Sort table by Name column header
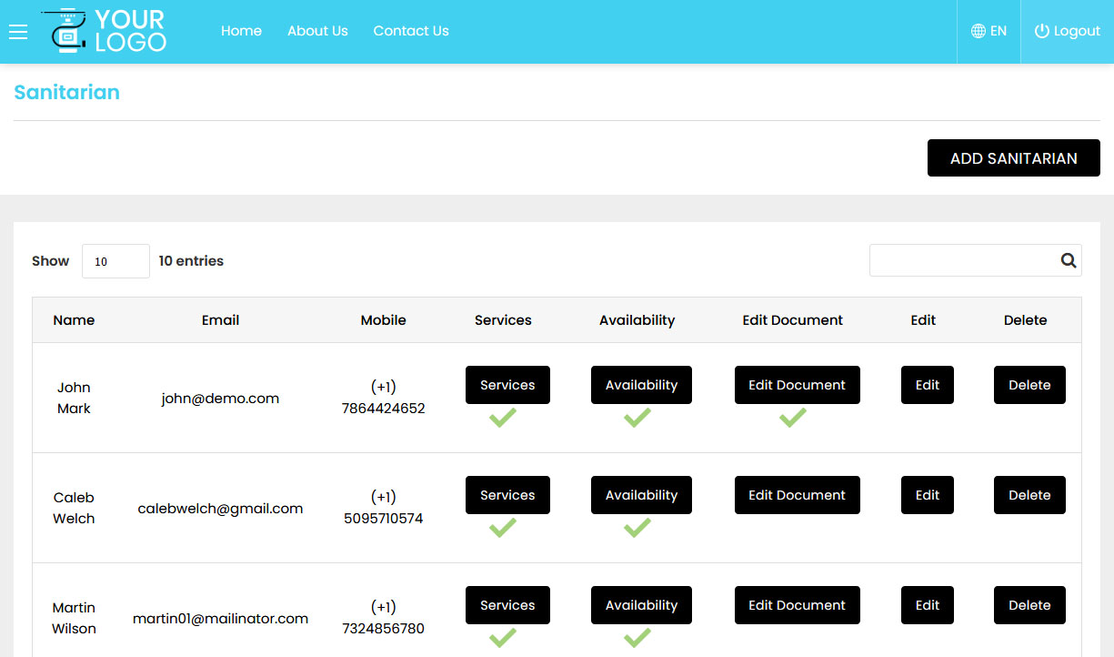Viewport: 1114px width, 657px height. (74, 320)
